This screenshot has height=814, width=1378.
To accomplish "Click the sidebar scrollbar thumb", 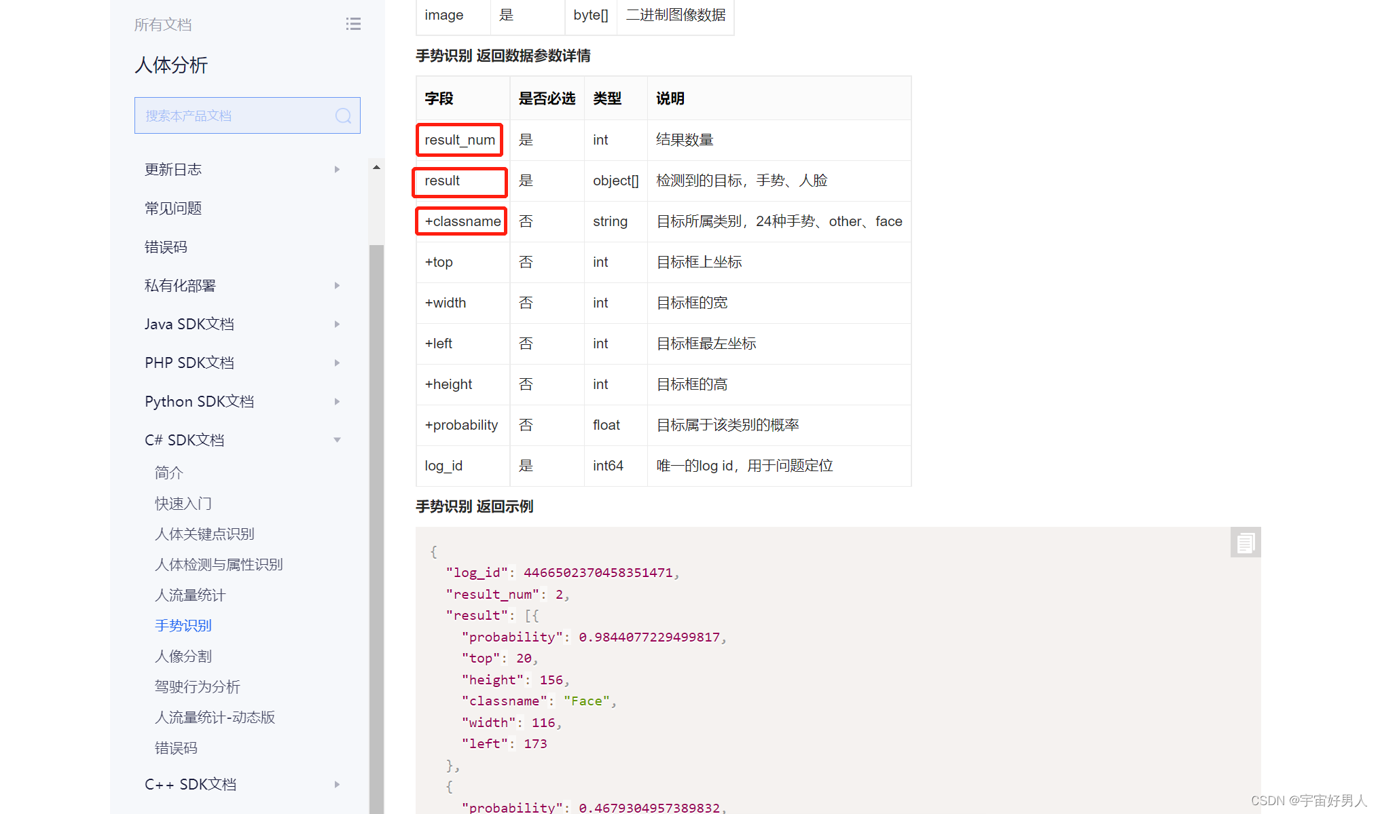I will tap(376, 528).
